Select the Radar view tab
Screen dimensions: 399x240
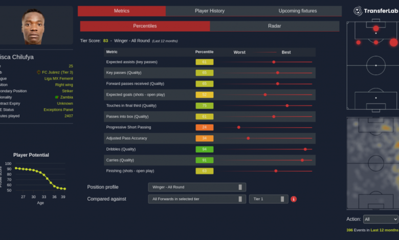pos(274,26)
